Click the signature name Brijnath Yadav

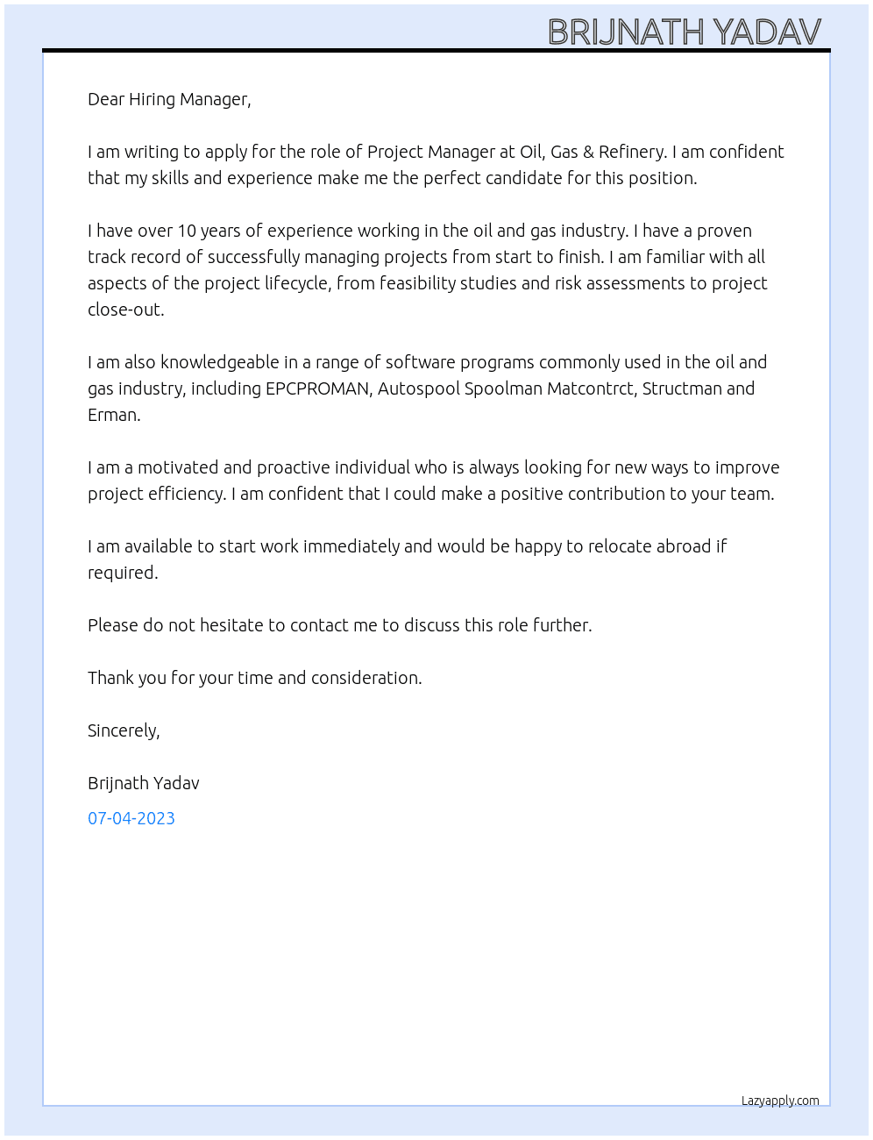click(144, 783)
